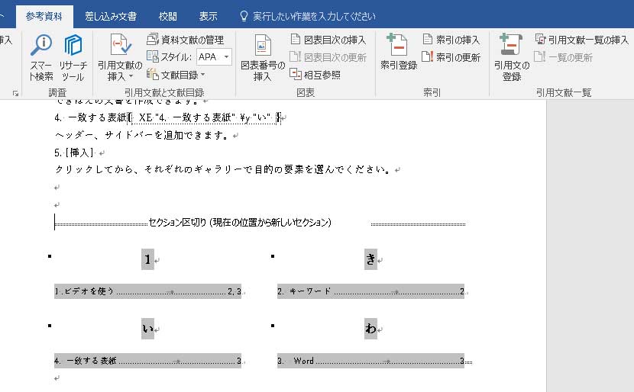634x392 pixels.
Task: Click the 図表番号の挿入 caption icon
Action: coord(263,56)
